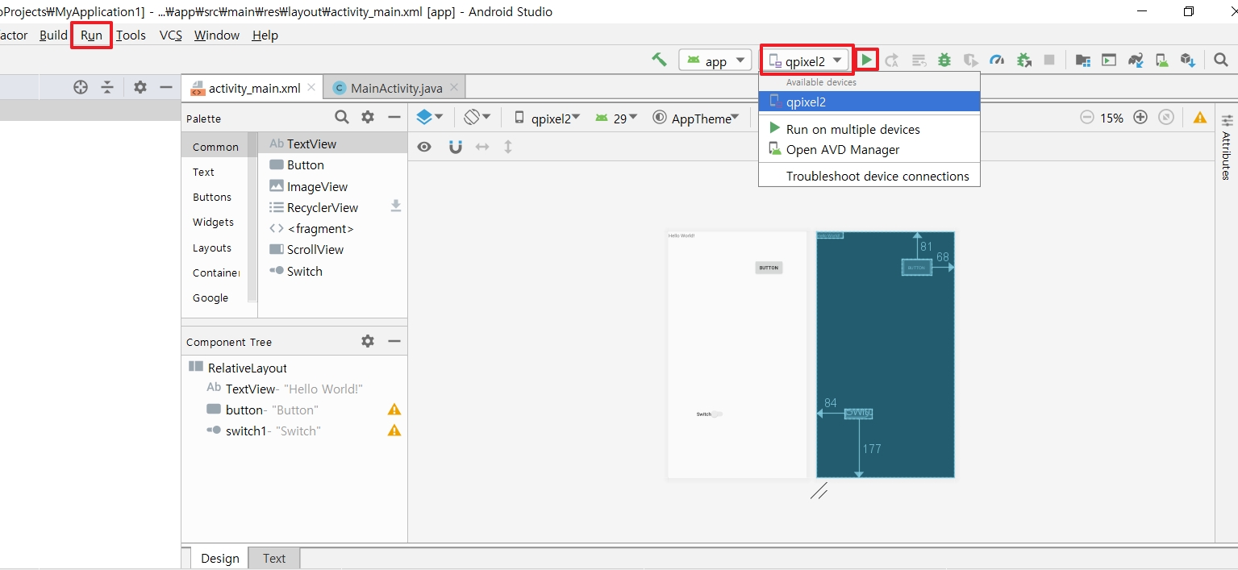Open the VCS menu
This screenshot has height=570, width=1238.
coord(170,35)
